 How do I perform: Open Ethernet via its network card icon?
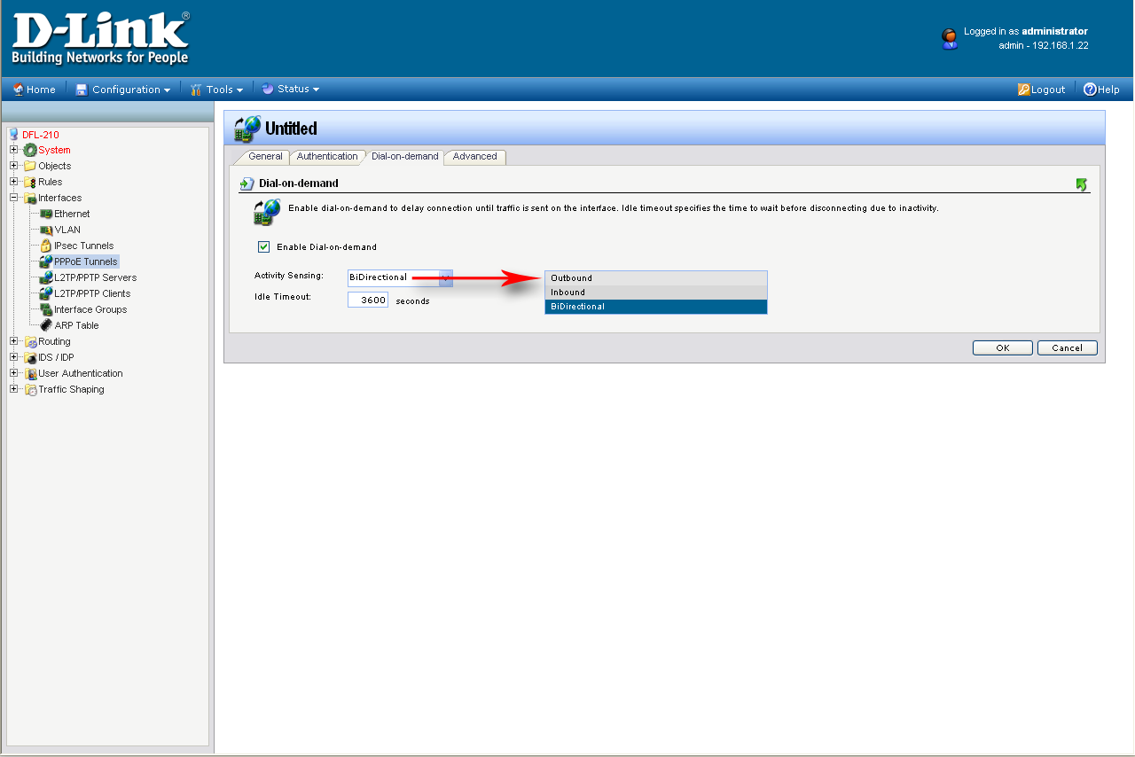[x=46, y=214]
